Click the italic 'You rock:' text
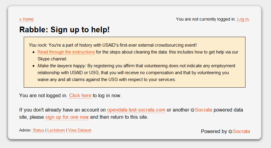Viewport: 271px width, 148px height. point(38,45)
